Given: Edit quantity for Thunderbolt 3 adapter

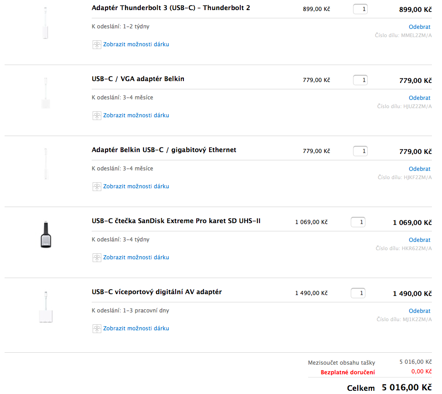Looking at the screenshot, I should [360, 9].
